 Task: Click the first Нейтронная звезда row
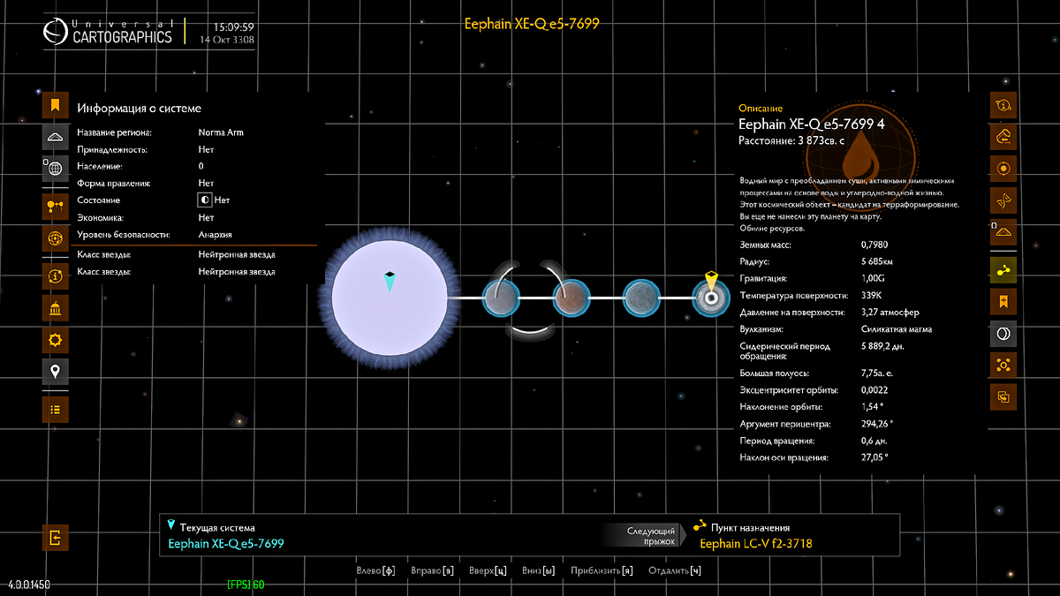click(x=176, y=254)
